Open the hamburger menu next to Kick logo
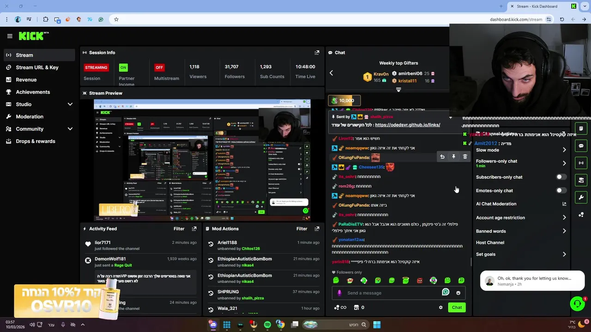Image resolution: width=591 pixels, height=332 pixels. point(10,36)
